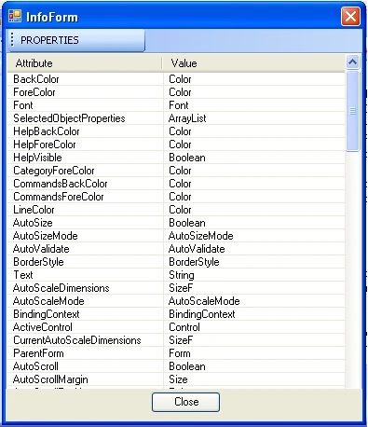Select the HelpBackColor row
Image resolution: width=368 pixels, height=427 pixels.
176,131
